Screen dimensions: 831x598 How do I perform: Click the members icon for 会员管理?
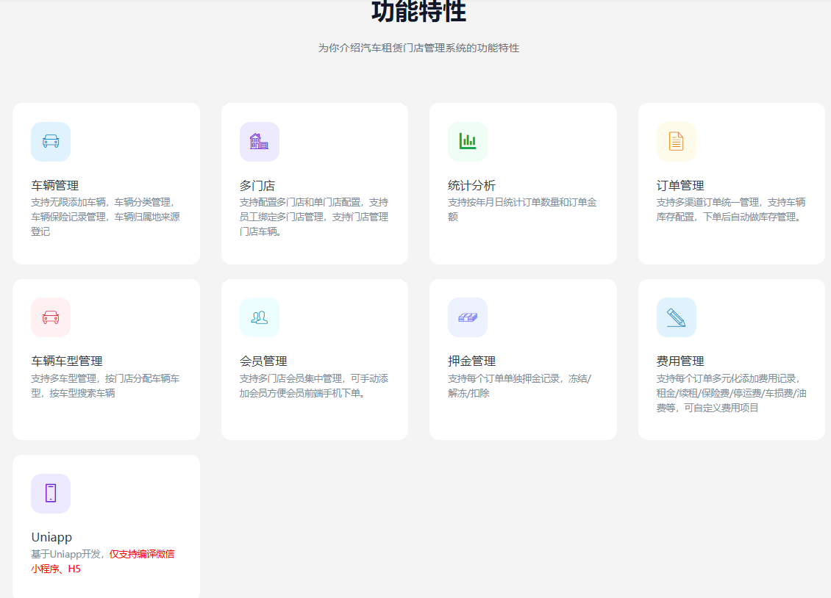click(x=259, y=317)
